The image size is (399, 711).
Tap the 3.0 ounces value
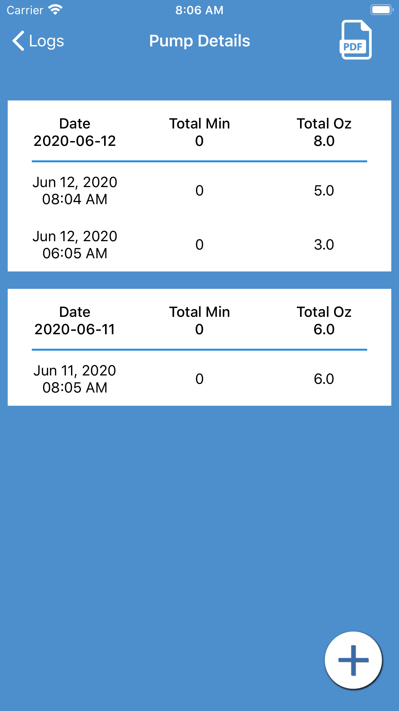324,245
